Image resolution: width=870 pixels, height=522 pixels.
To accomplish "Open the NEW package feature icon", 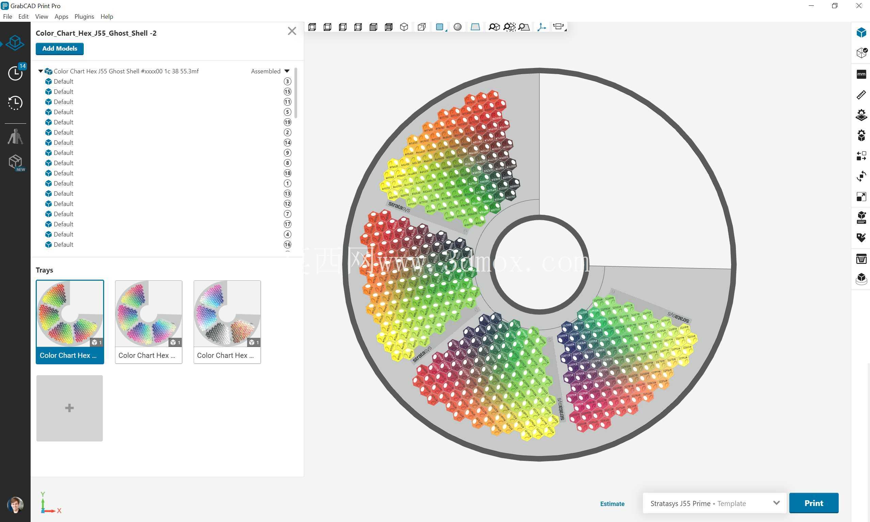I will tap(16, 163).
